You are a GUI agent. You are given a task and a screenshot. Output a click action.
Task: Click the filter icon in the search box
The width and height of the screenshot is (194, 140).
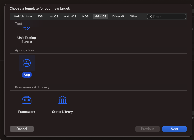[x=150, y=17]
